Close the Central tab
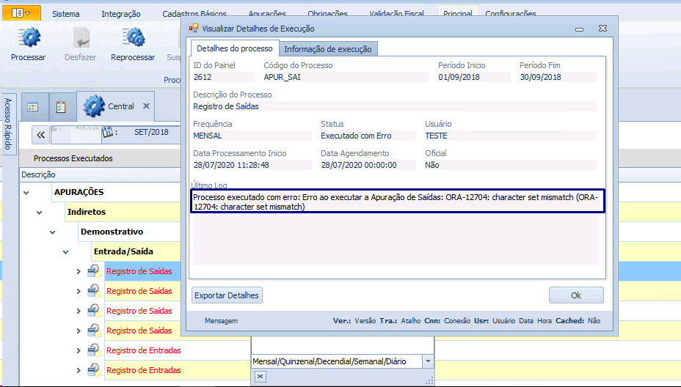The height and width of the screenshot is (387, 681). pyautogui.click(x=146, y=106)
